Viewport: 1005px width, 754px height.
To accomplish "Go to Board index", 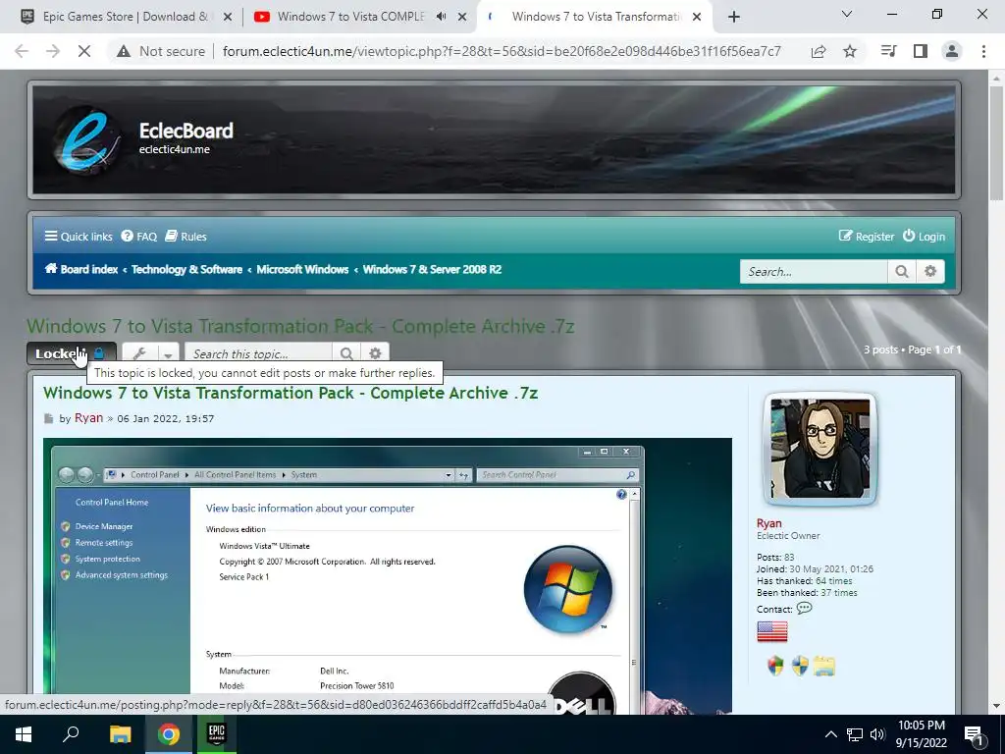I will pyautogui.click(x=80, y=269).
